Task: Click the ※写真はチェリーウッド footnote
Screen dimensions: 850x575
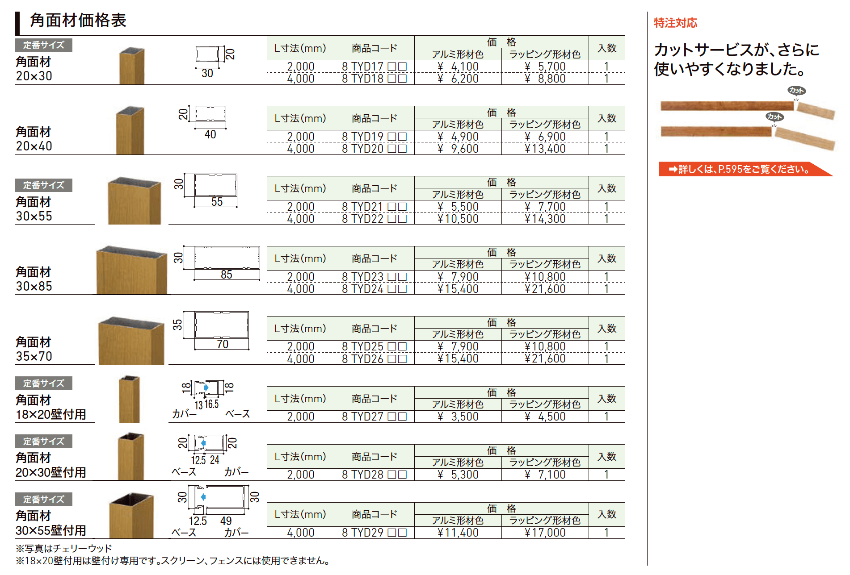Action: pos(63,548)
